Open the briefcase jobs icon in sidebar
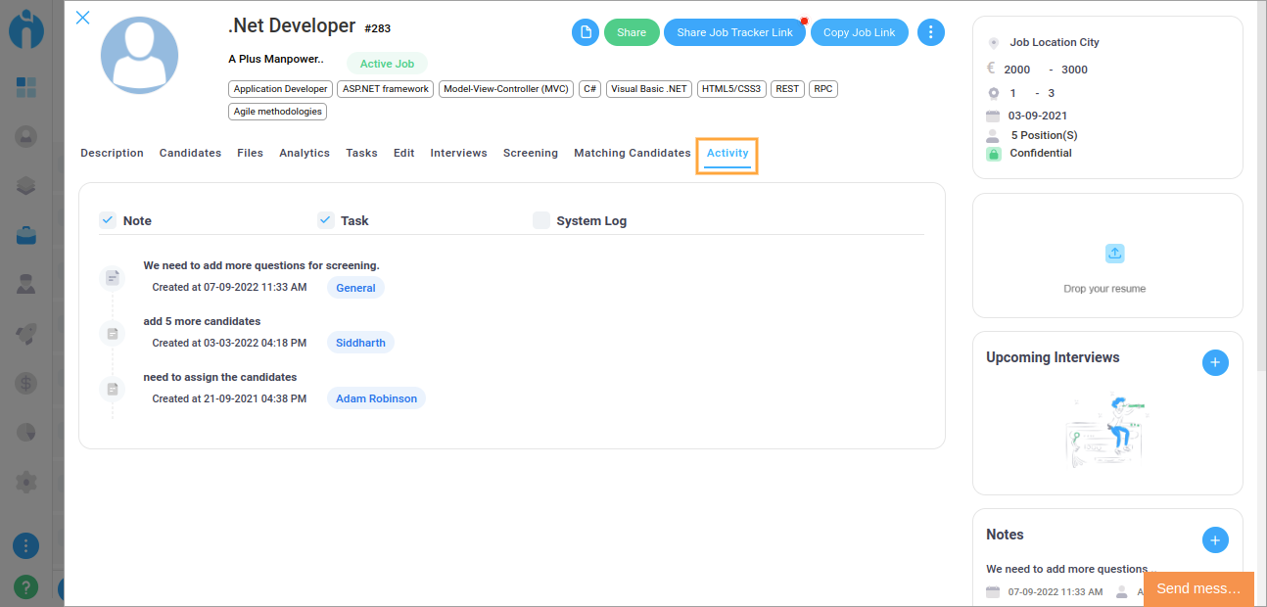Screen dimensions: 1267x607 [x=26, y=235]
